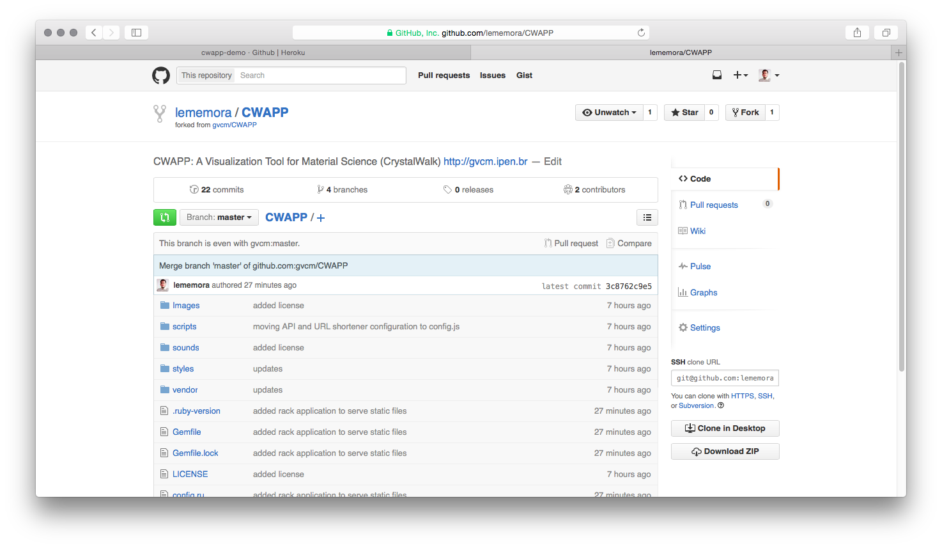Open the Graphs sidebar item
The height and width of the screenshot is (548, 942).
pos(698,293)
